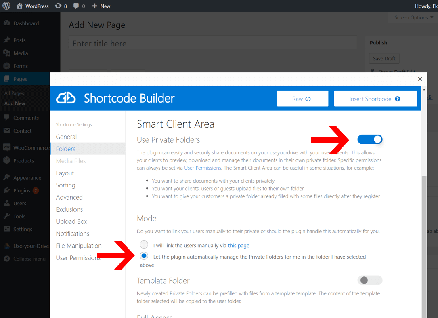Click the Appearance brush icon

[7, 177]
